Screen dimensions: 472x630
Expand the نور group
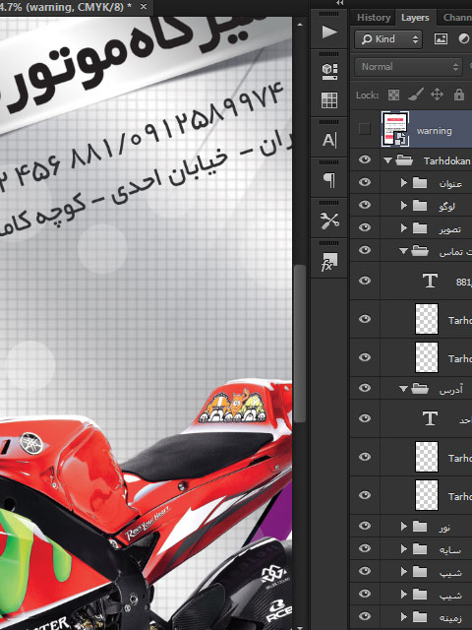coord(404,526)
